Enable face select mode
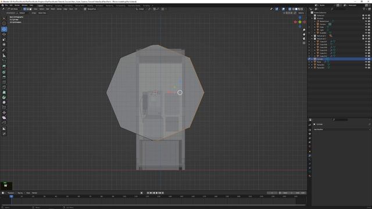The image size is (372, 209). (30, 9)
